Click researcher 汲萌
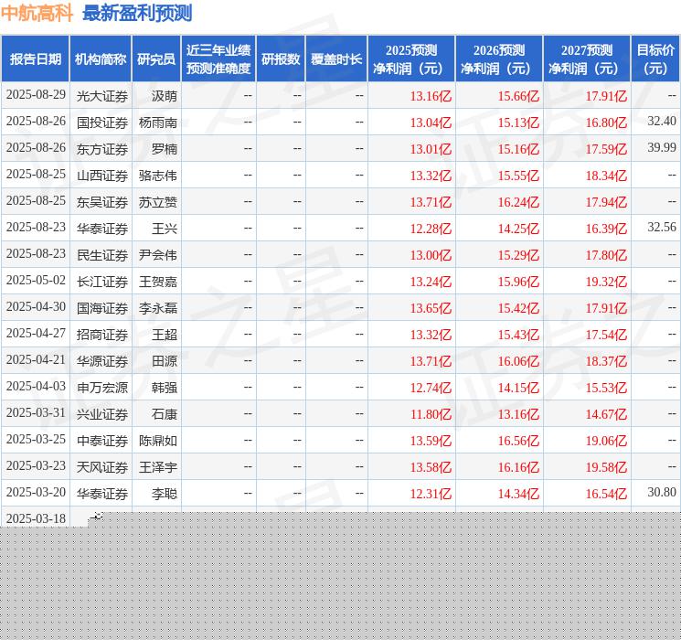This screenshot has height=640, width=681. (165, 96)
